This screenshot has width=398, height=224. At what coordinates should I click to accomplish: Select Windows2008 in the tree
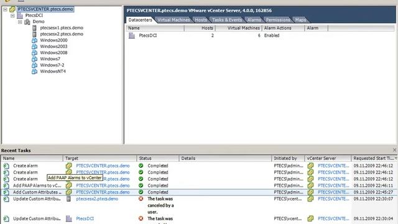tap(54, 52)
